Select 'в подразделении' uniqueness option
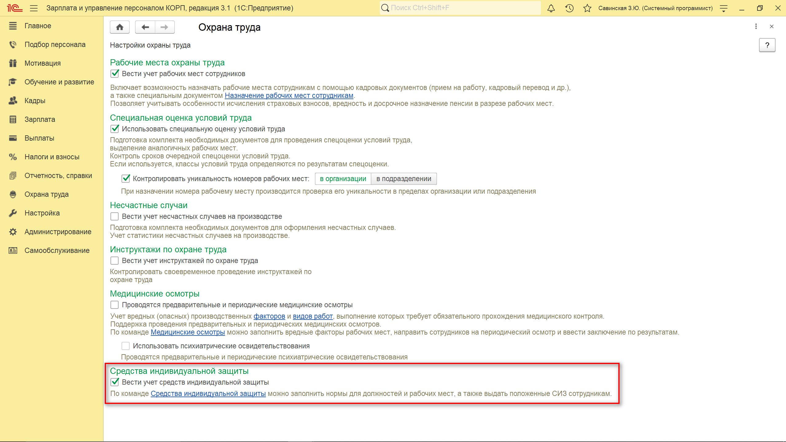786x442 pixels. click(404, 179)
